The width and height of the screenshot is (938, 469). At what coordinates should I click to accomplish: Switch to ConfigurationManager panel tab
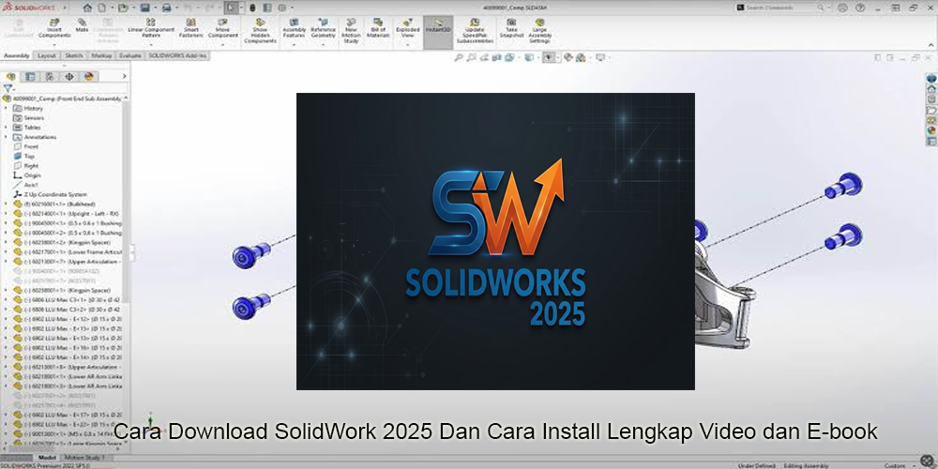pos(50,77)
